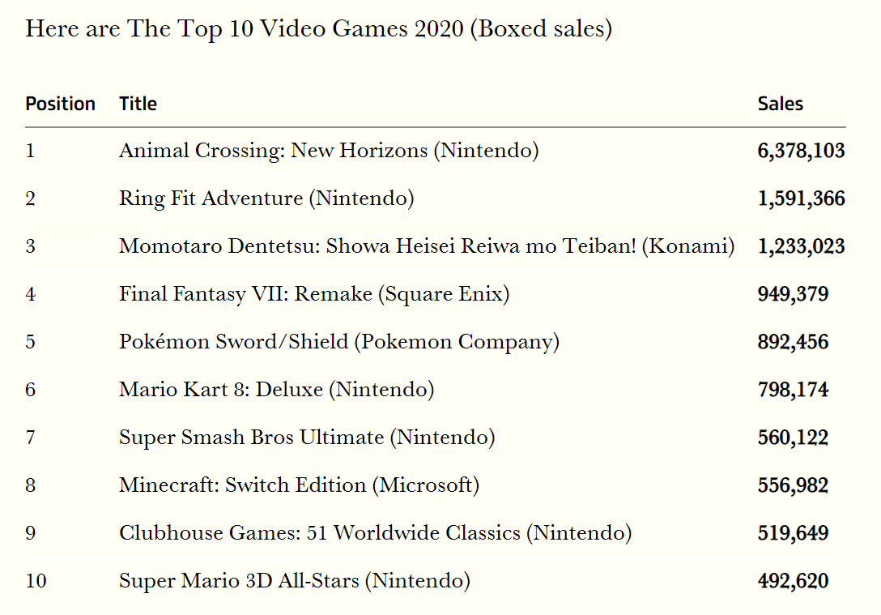881x615 pixels.
Task: Select the 1,591,366 sales value
Action: point(801,199)
